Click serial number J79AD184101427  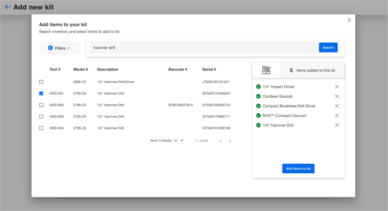pos(215,82)
